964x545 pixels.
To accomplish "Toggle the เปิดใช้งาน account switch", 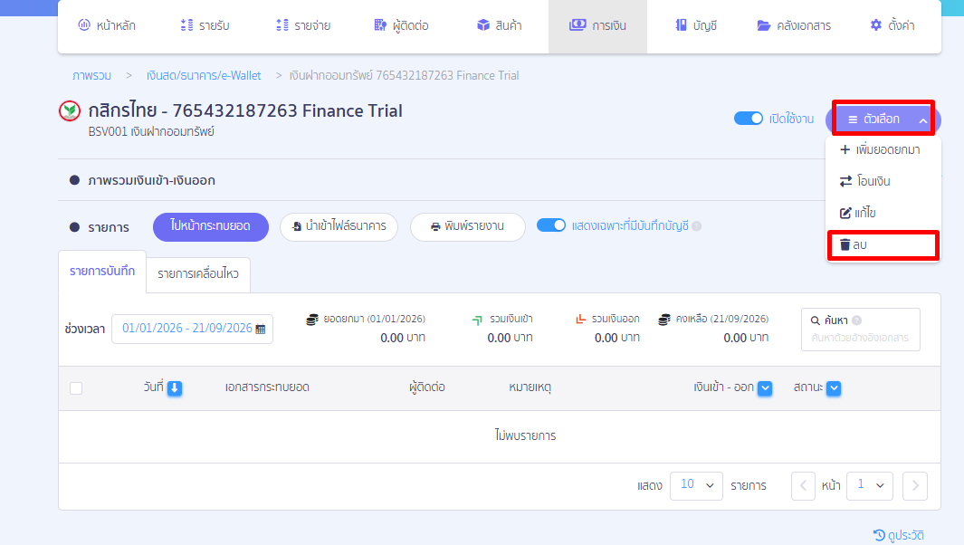I will click(x=749, y=119).
